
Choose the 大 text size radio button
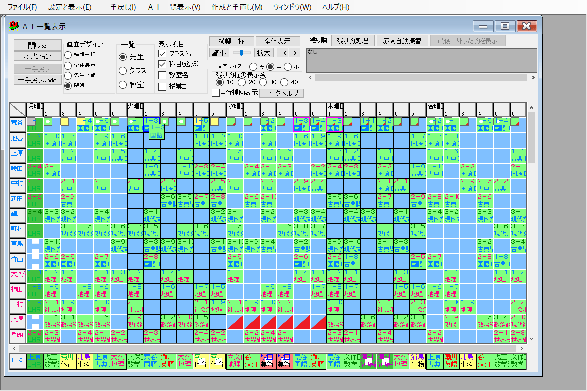[x=253, y=67]
